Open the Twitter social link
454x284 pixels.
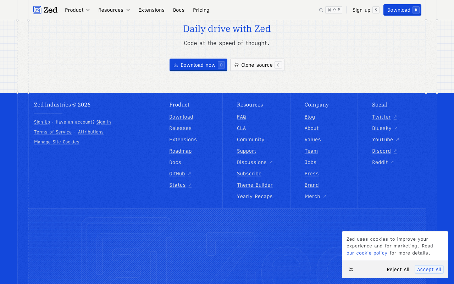coord(381,117)
